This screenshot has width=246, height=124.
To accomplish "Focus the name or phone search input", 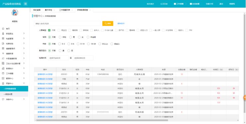I will point(67,24).
